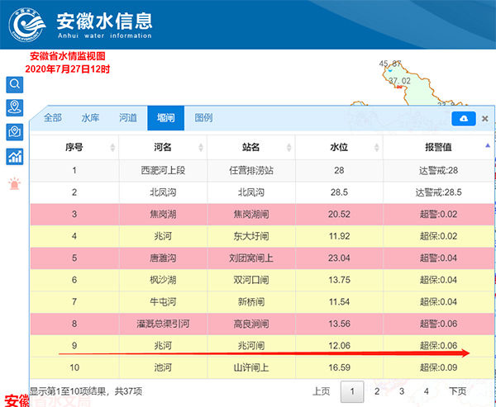Image resolution: width=496 pixels, height=407 pixels.
Task: Click title 安徽省水情监视图
Action: [x=68, y=57]
